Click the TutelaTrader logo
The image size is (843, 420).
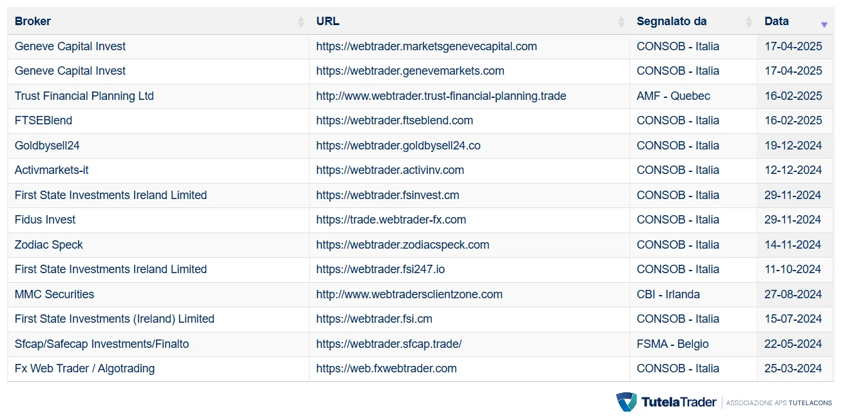[666, 402]
